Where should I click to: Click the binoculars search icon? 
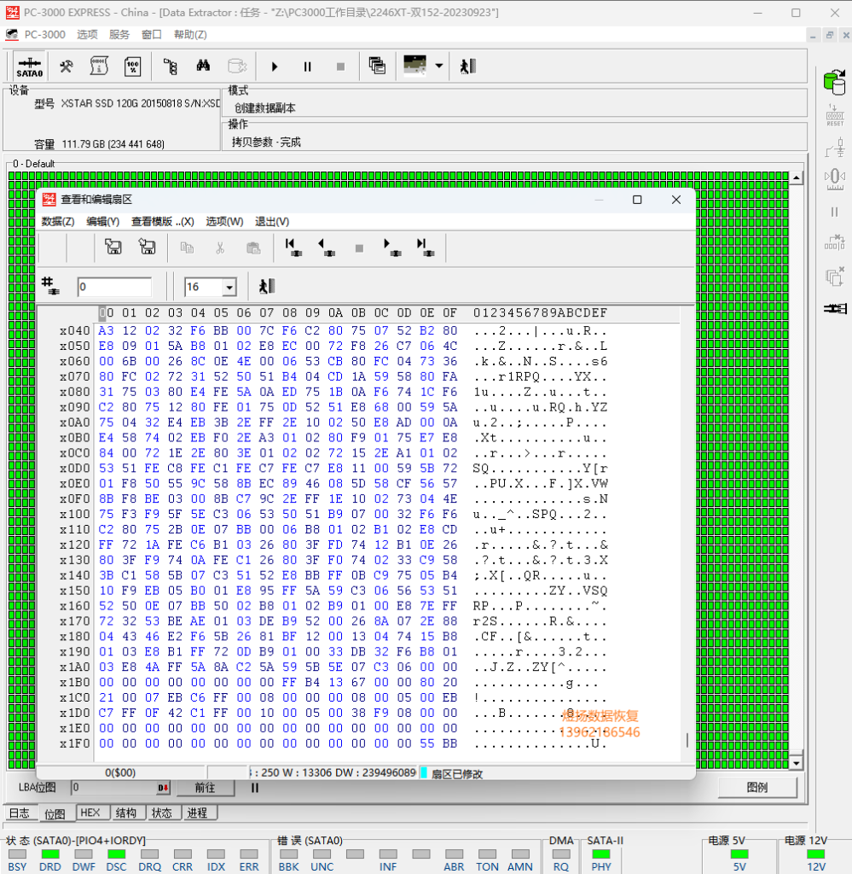[x=203, y=67]
